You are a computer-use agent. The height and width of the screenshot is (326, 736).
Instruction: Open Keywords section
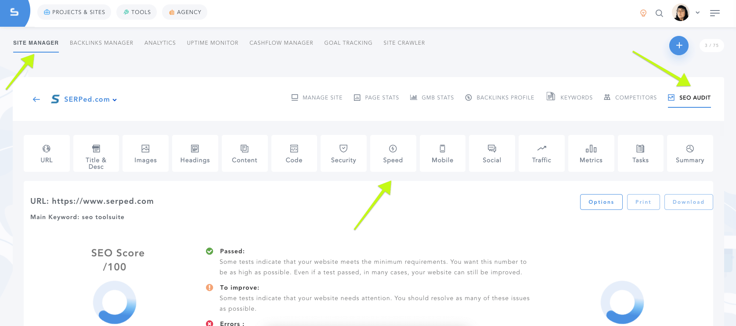click(x=570, y=97)
